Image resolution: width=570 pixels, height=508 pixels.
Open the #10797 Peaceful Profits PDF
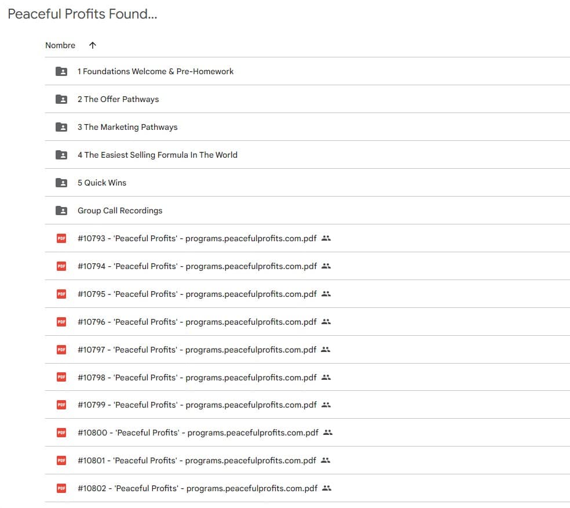pos(197,350)
